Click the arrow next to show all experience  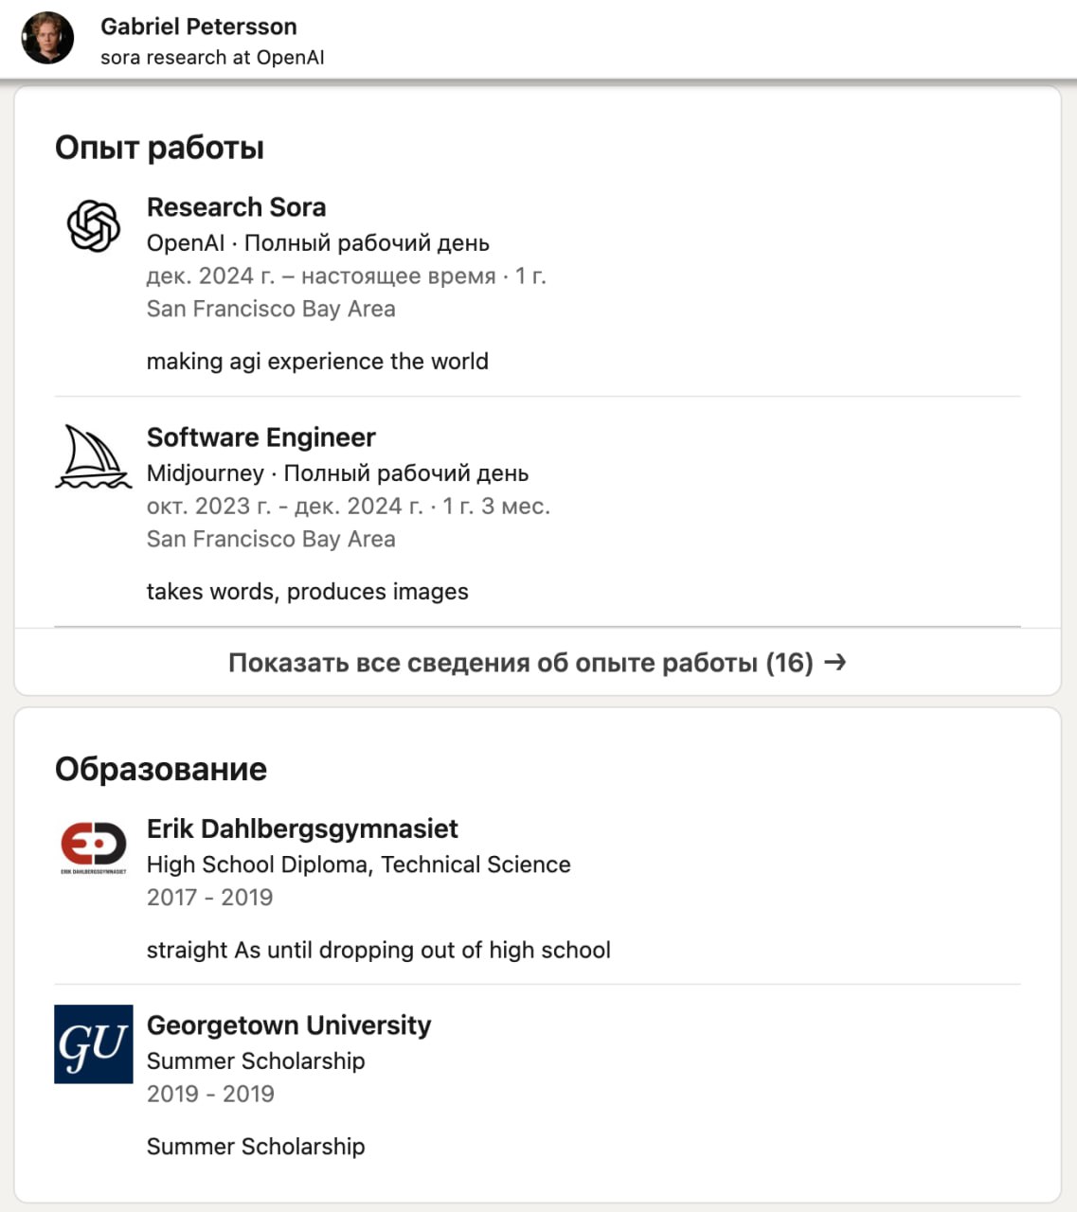click(x=835, y=662)
